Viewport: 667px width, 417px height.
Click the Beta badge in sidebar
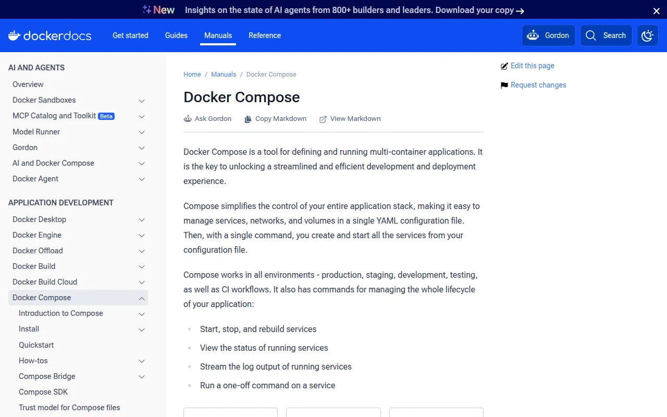tap(106, 116)
